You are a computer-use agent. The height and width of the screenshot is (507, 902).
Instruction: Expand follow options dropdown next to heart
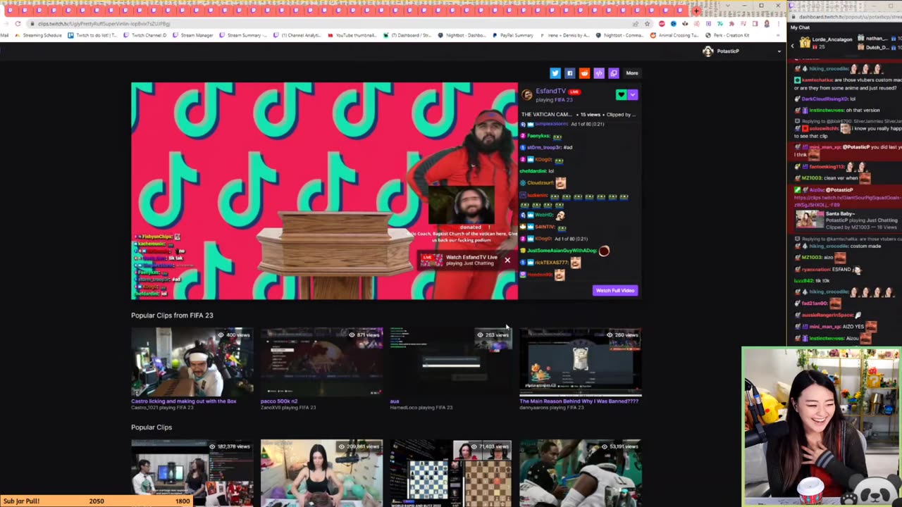pyautogui.click(x=632, y=94)
